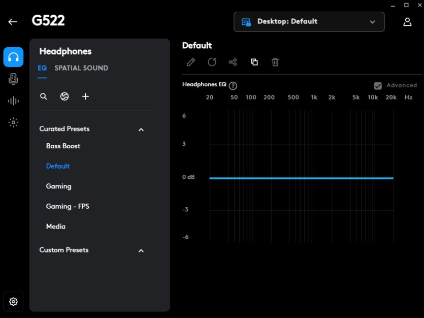Select the Default preset in list
This screenshot has width=424, height=318.
point(58,166)
